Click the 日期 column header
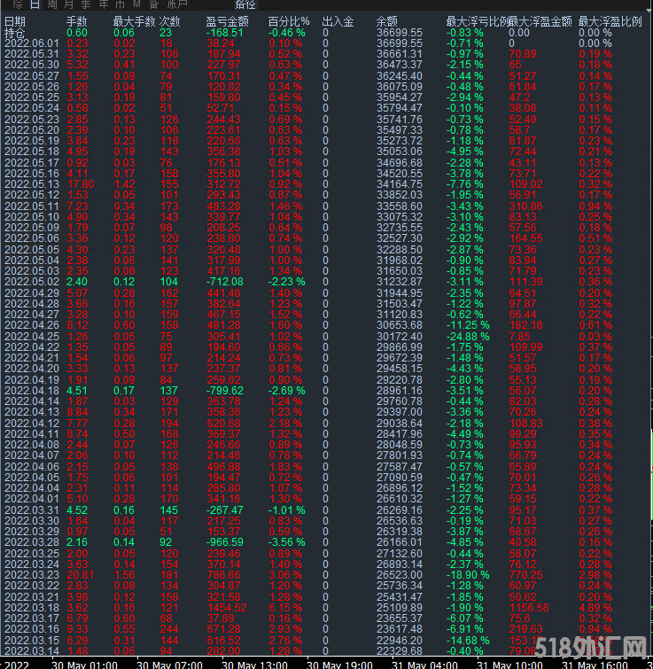 click(15, 20)
